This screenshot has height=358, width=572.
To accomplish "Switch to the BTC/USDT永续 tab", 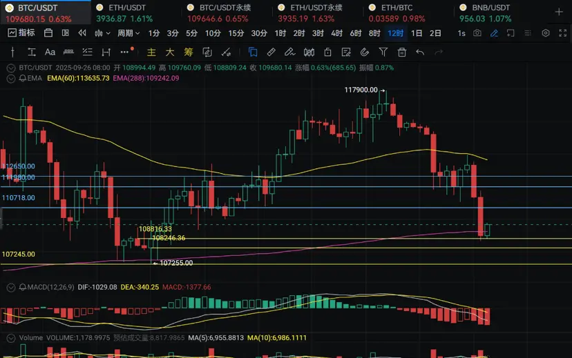I will pos(227,12).
